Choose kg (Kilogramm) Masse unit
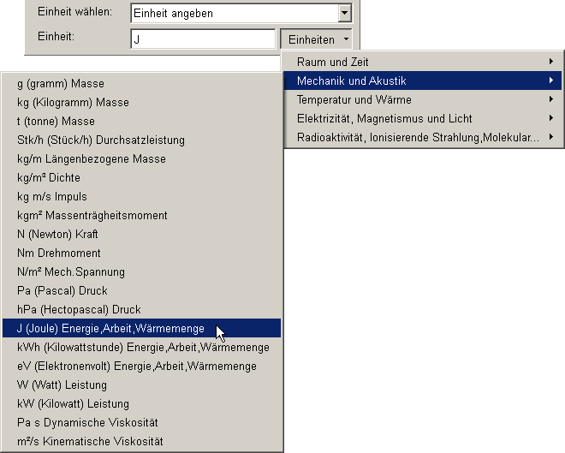 (141, 103)
